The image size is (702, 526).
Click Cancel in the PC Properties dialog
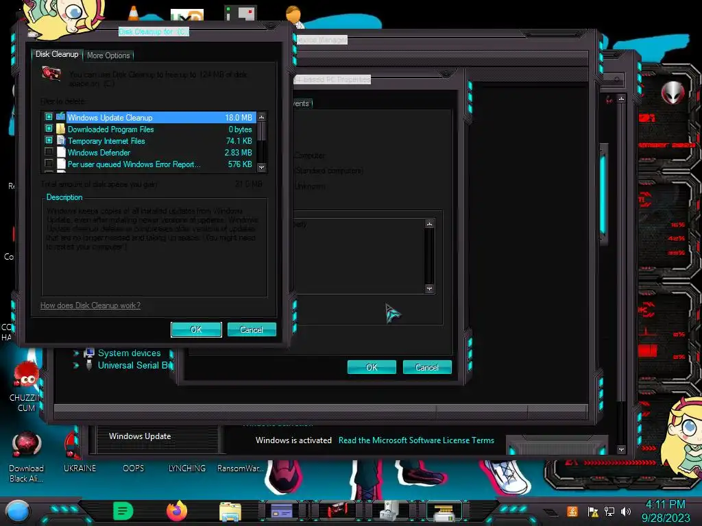point(427,367)
